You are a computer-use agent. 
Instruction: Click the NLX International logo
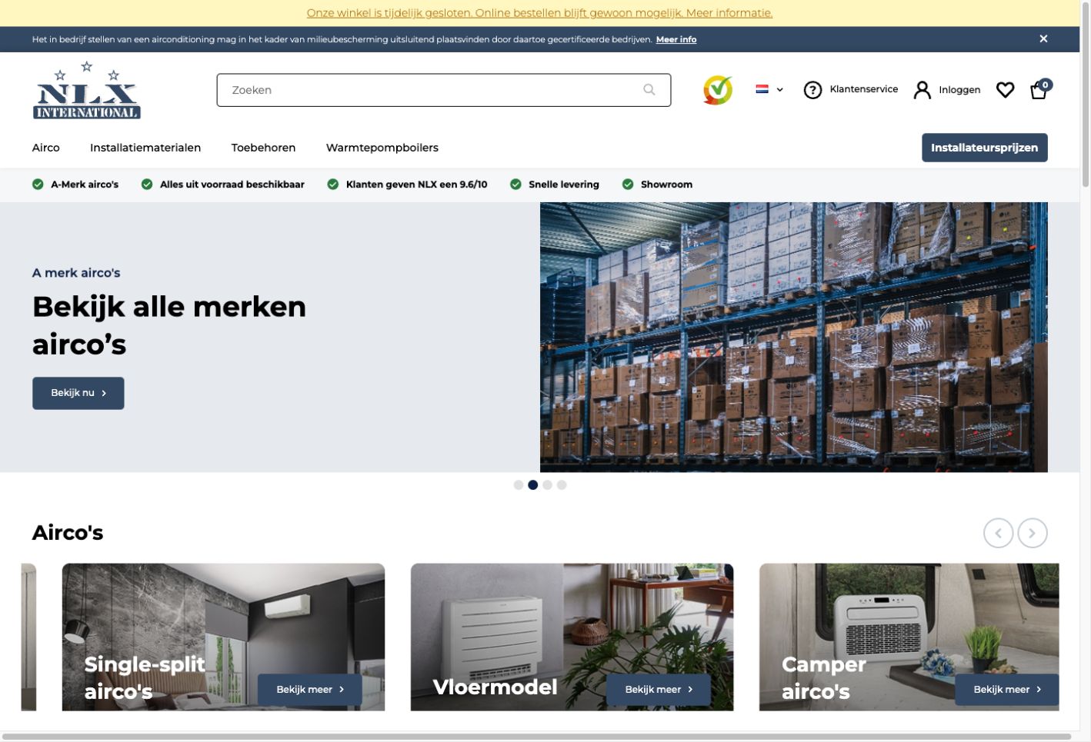(87, 90)
